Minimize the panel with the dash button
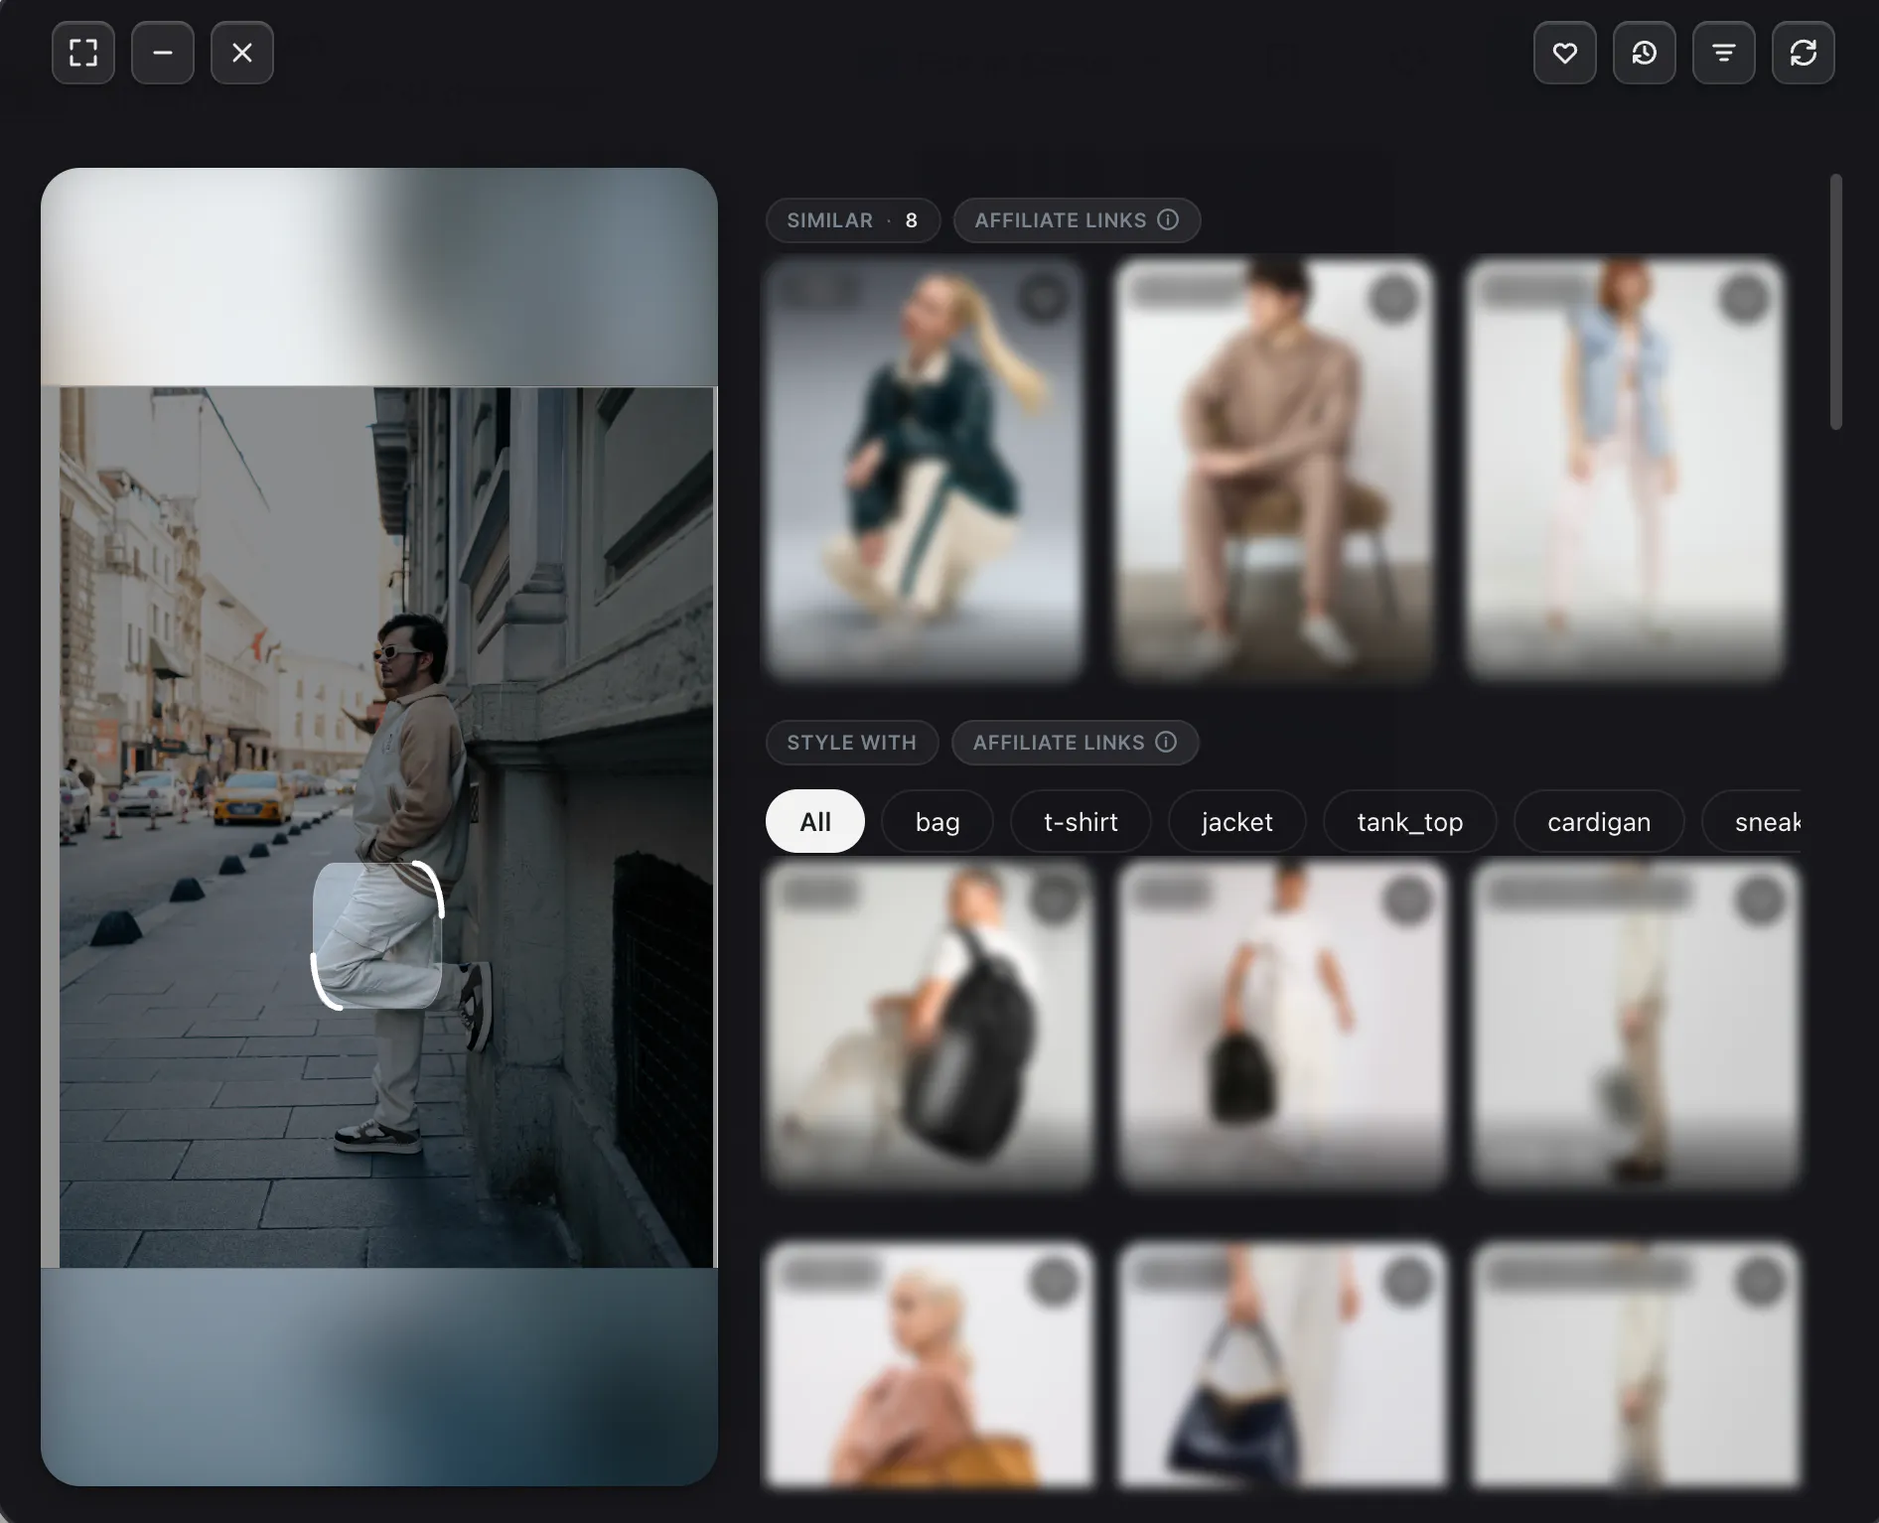The image size is (1879, 1523). (163, 53)
